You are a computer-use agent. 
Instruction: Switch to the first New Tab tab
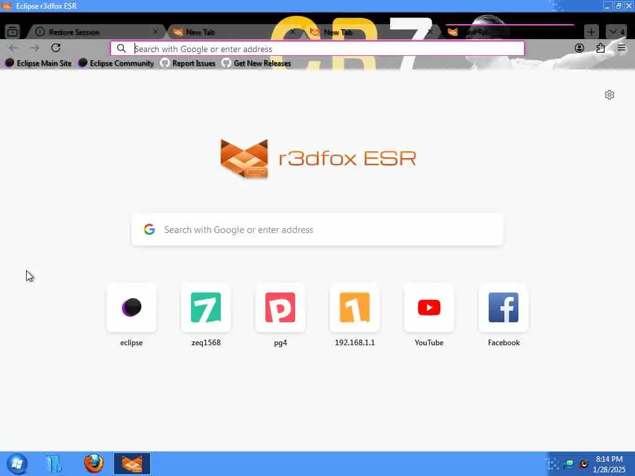pyautogui.click(x=233, y=32)
